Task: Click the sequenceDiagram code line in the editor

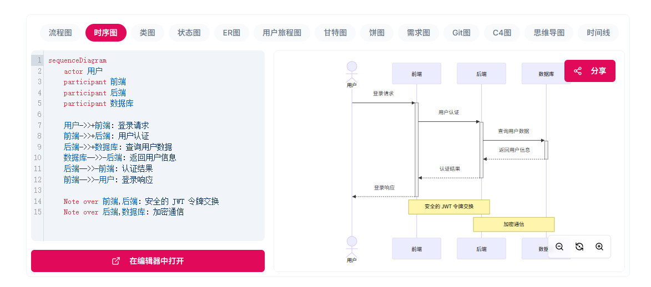Action: pos(77,60)
